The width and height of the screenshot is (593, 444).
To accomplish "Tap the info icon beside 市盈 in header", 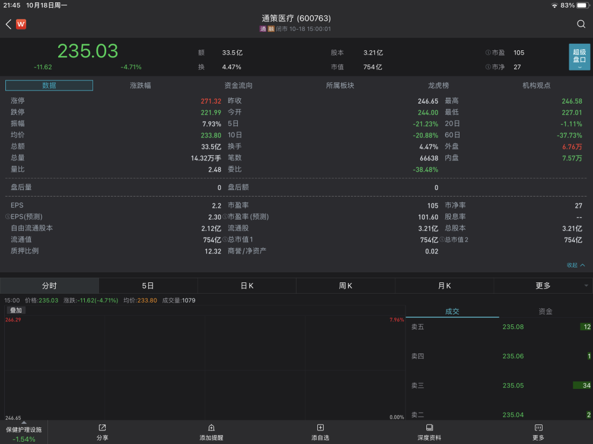I will pyautogui.click(x=488, y=53).
